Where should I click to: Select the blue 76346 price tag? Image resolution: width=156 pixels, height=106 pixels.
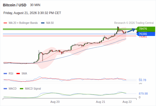point(146,34)
